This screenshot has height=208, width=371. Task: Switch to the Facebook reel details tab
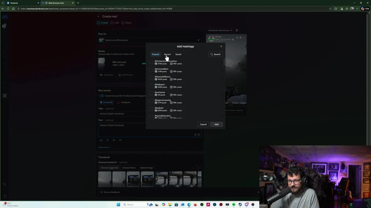[x=106, y=102]
